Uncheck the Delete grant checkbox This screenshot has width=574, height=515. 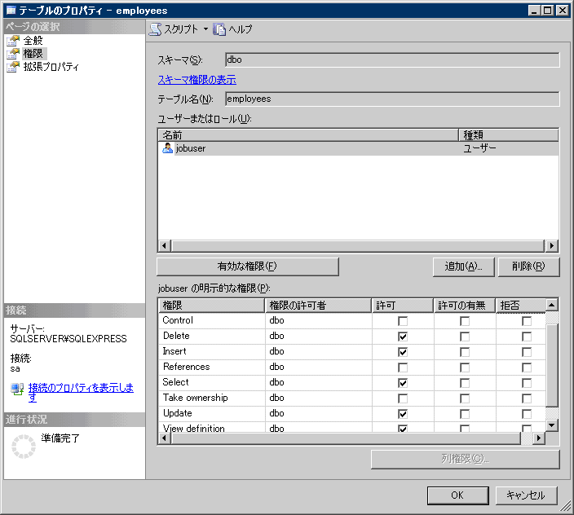(403, 337)
